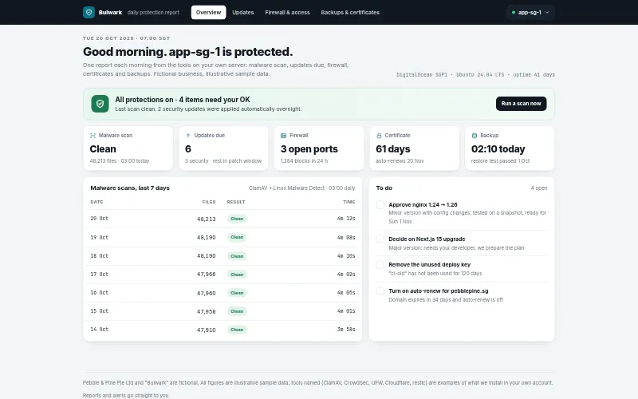Click the Certificate lock icon
This screenshot has width=638, height=399.
[379, 136]
